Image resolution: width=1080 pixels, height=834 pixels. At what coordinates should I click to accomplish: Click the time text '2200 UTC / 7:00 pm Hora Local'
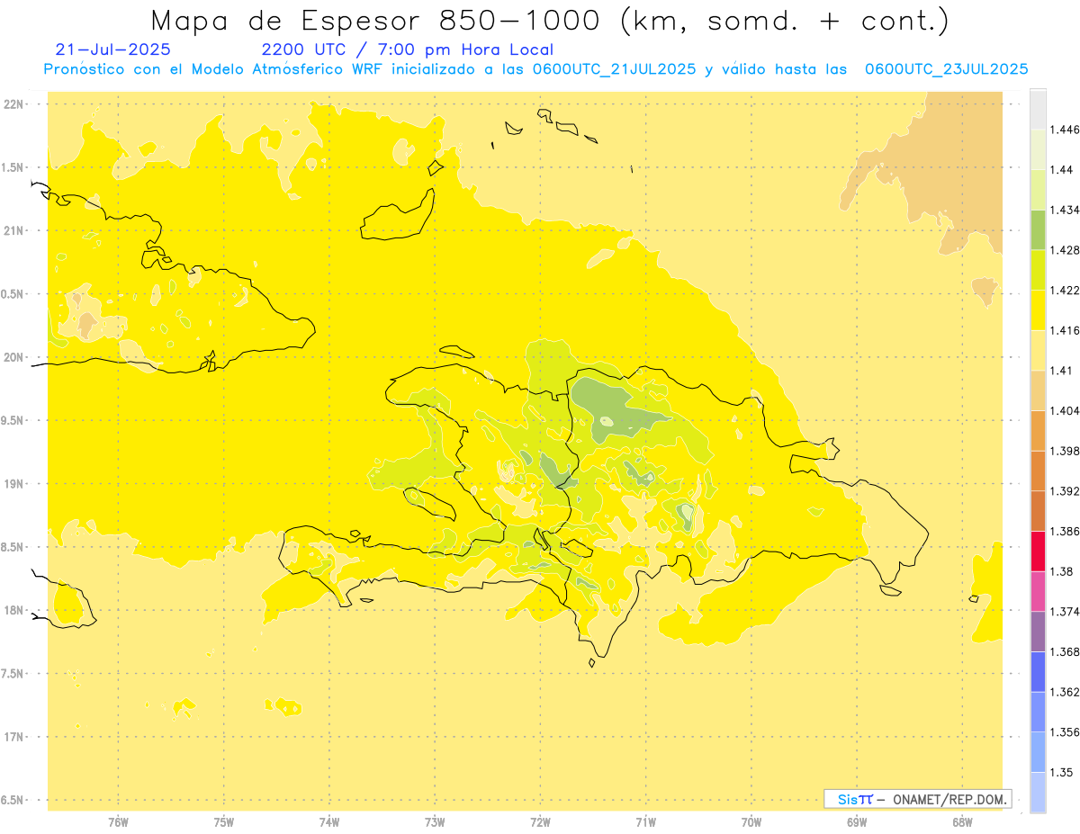408,49
